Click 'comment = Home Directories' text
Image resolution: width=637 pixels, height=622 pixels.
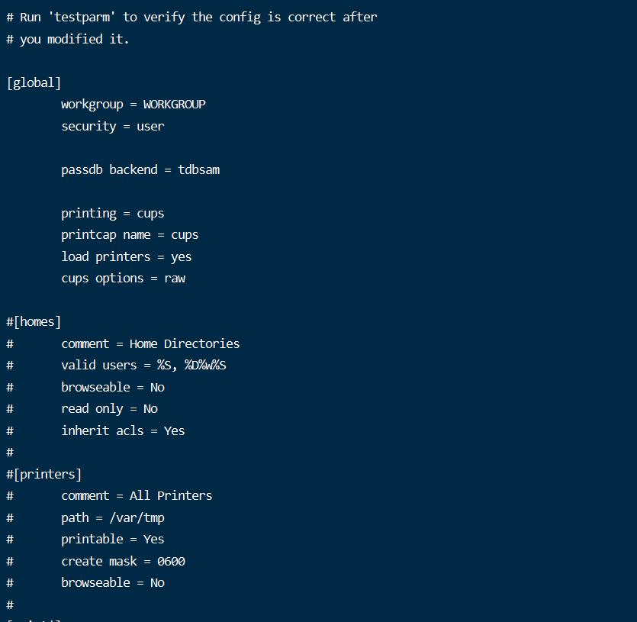click(x=150, y=344)
